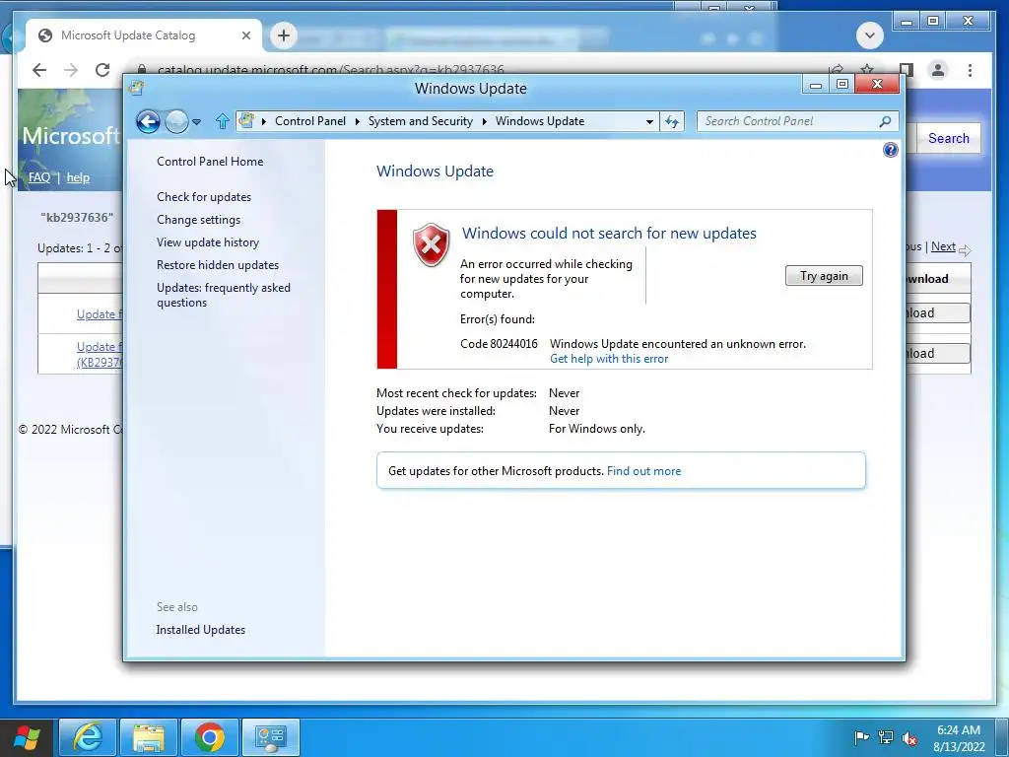Maximize the Windows Update window
Viewport: 1009px width, 757px height.
841,85
